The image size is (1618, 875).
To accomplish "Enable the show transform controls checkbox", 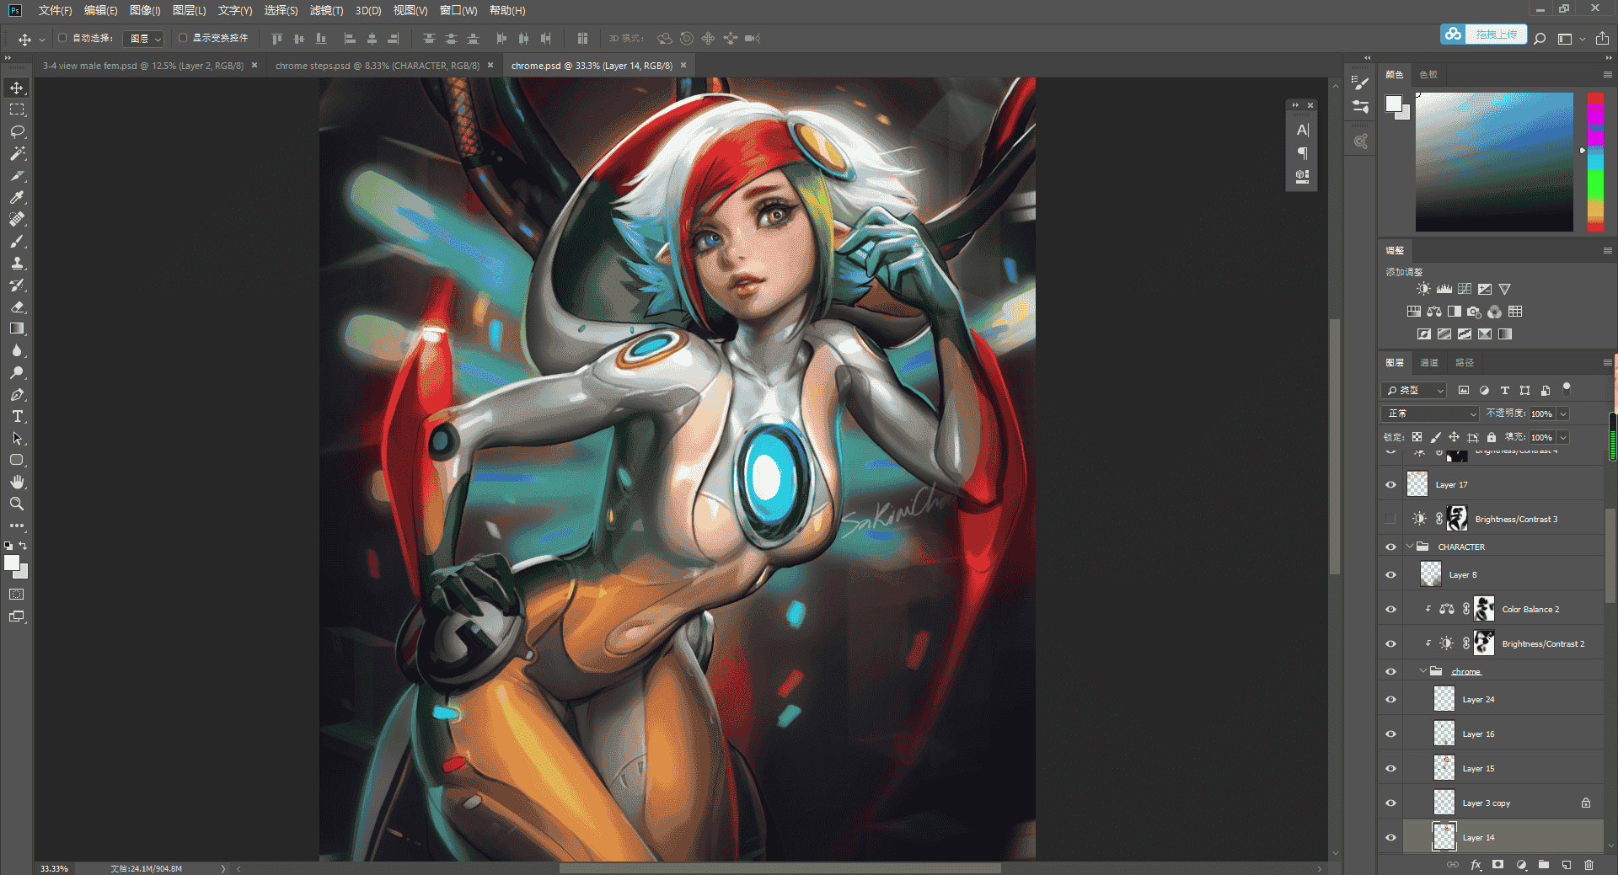I will point(183,38).
